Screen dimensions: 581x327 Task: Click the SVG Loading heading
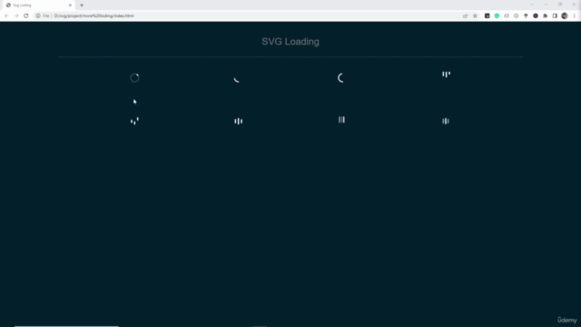(290, 42)
